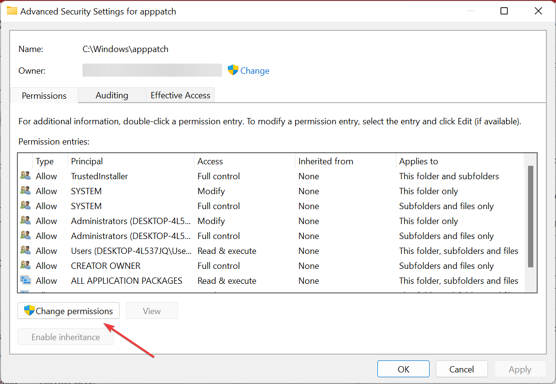The image size is (556, 384).
Task: Click the Enable inheritance button
Action: (x=66, y=337)
